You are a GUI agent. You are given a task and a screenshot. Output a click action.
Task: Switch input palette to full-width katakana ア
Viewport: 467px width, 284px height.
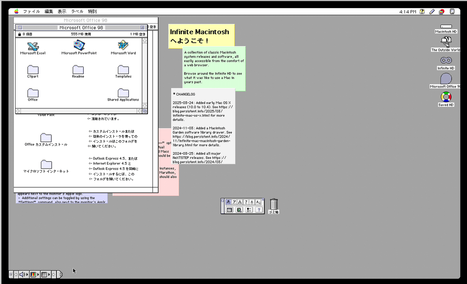coord(234,202)
